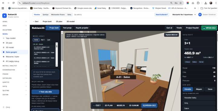Reload the page with refresh icon
Viewport: 218px width, 111px height.
pyautogui.click(x=14, y=3)
